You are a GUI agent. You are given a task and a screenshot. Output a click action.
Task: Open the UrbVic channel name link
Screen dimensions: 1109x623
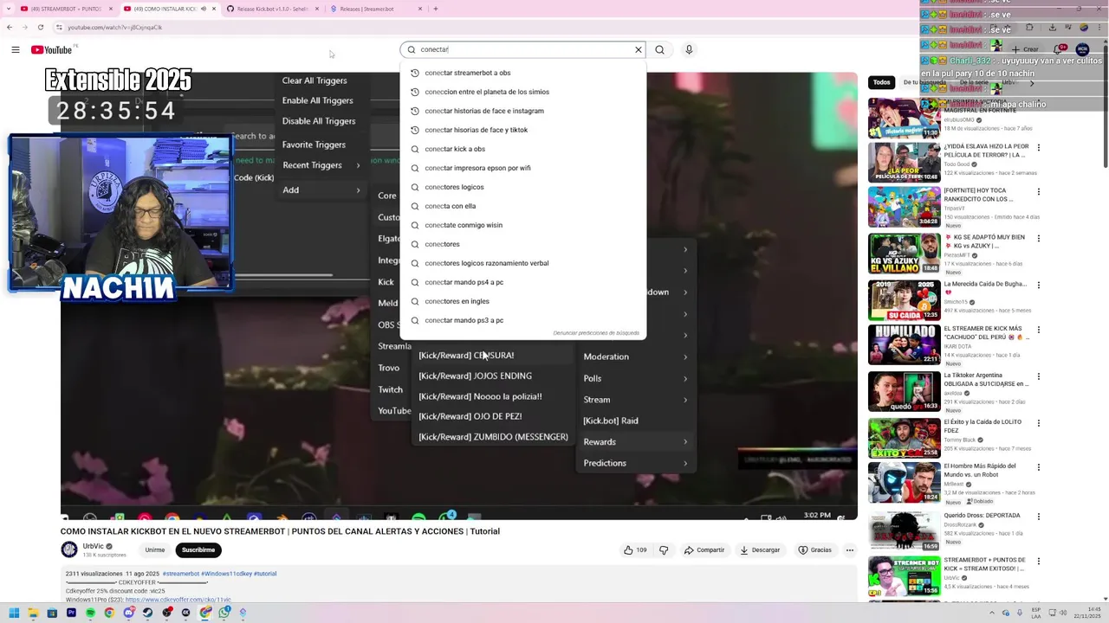click(x=93, y=546)
